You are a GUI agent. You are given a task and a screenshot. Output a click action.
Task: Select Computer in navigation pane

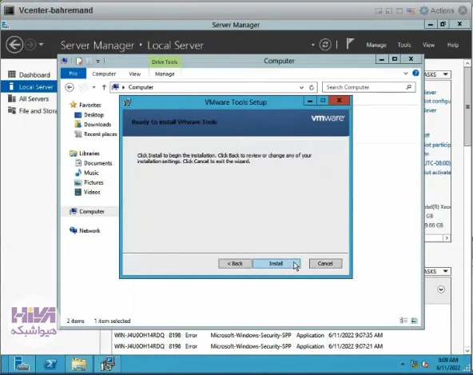point(91,211)
